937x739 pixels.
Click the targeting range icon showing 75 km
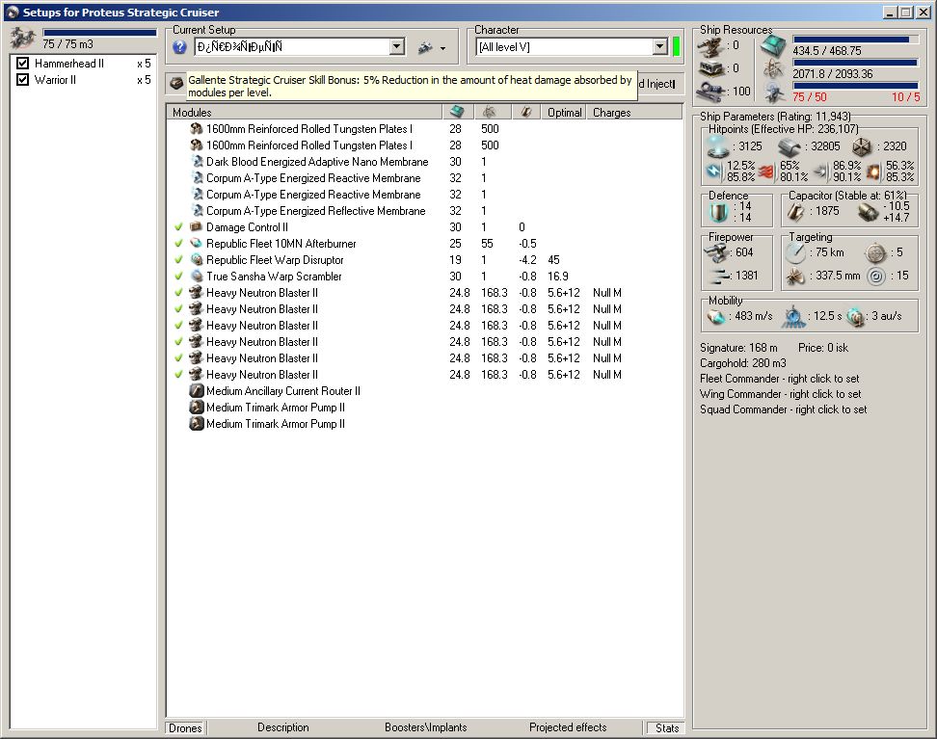coord(795,253)
